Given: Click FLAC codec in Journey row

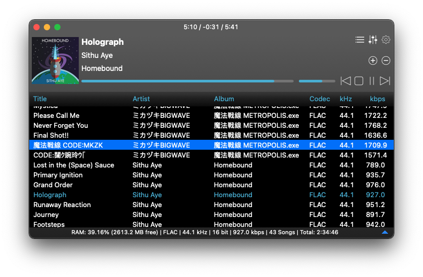Looking at the screenshot, I should (x=318, y=215).
